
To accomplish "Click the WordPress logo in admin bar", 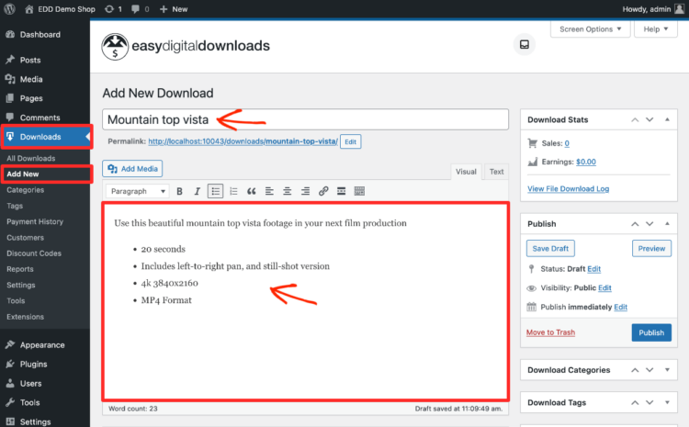I will pyautogui.click(x=9, y=8).
